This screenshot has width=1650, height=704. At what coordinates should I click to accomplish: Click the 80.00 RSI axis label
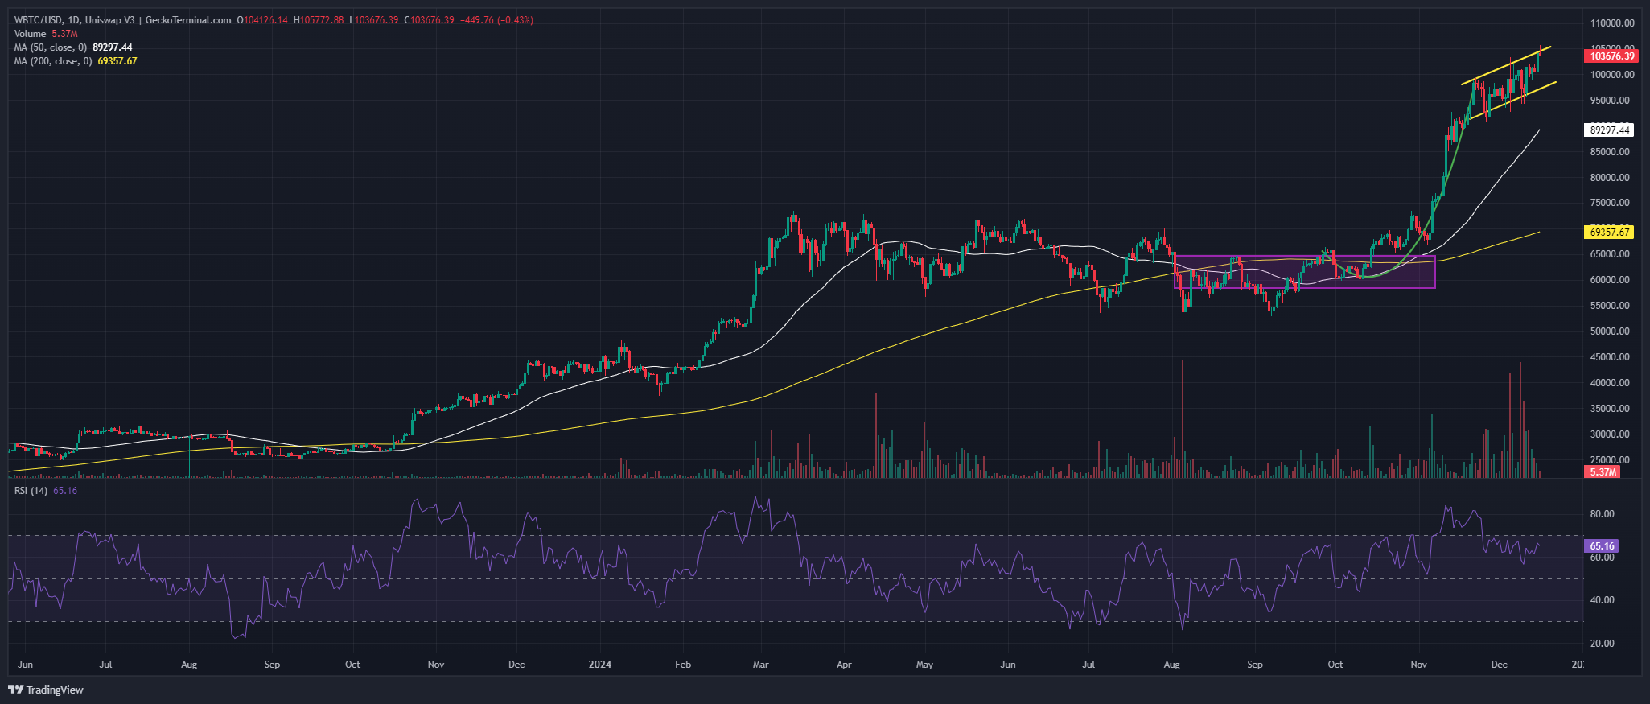tap(1602, 514)
